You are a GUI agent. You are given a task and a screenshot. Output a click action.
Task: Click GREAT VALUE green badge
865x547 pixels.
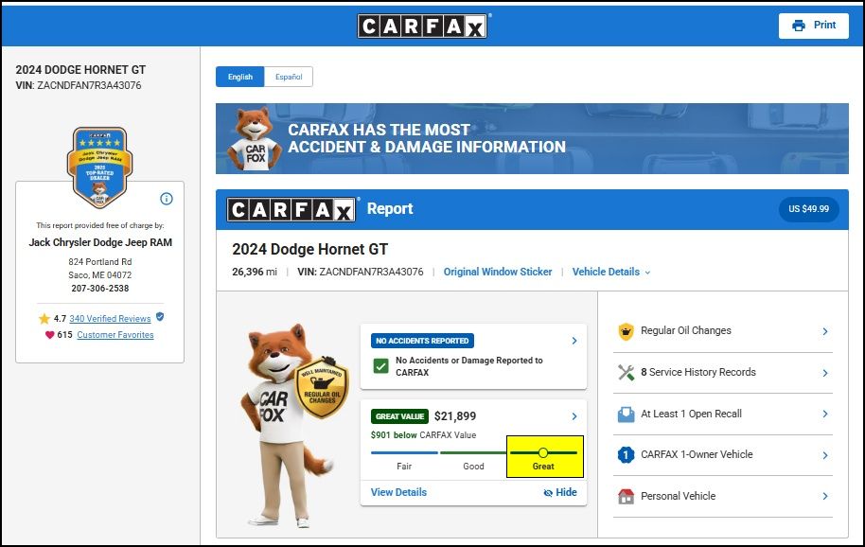pos(400,416)
